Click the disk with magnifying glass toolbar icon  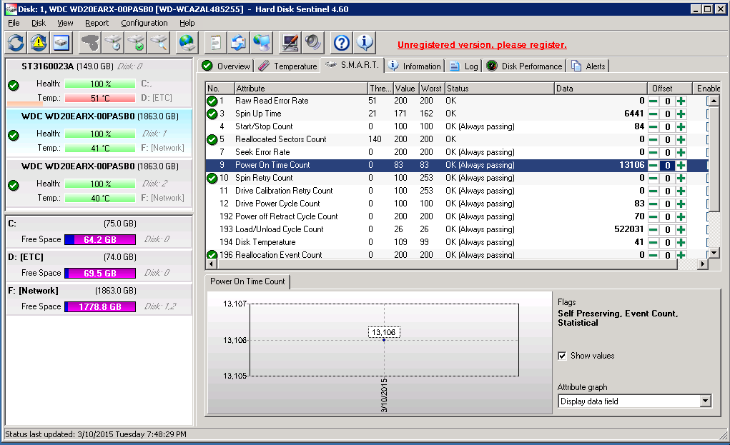[x=159, y=44]
